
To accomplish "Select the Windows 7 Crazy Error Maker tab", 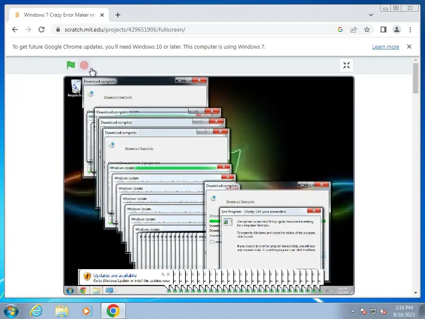I will [x=59, y=15].
